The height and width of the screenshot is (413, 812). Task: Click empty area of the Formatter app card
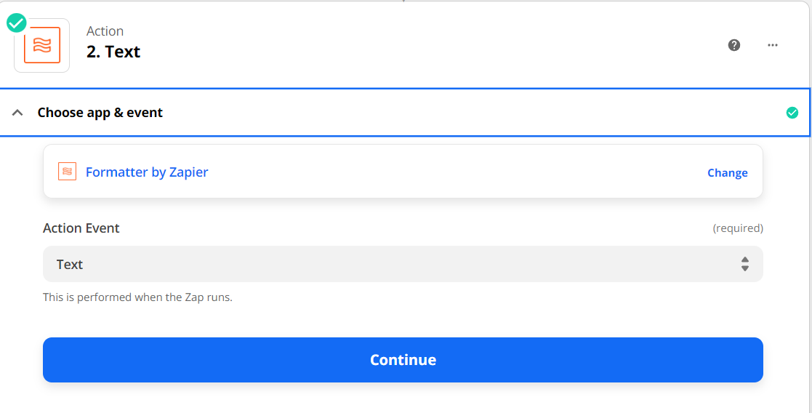click(x=451, y=172)
